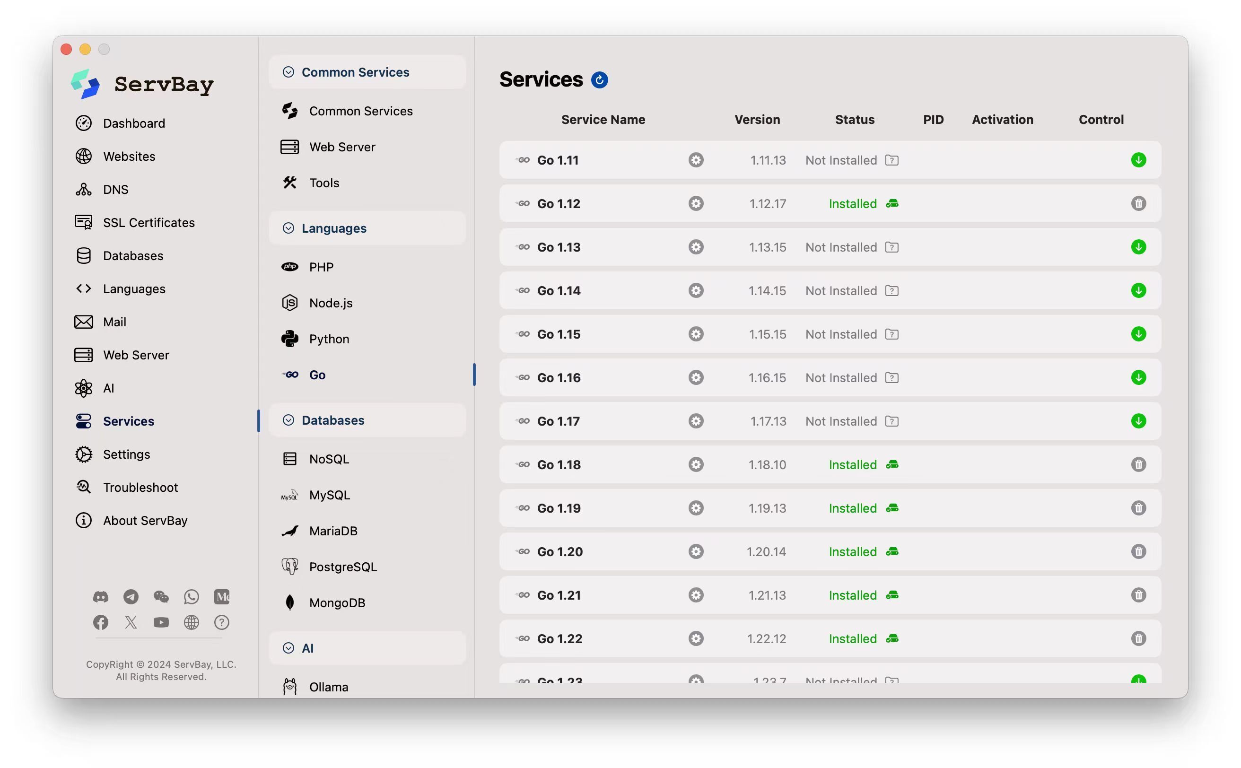Download Go 1.13
Image resolution: width=1241 pixels, height=768 pixels.
click(1138, 247)
